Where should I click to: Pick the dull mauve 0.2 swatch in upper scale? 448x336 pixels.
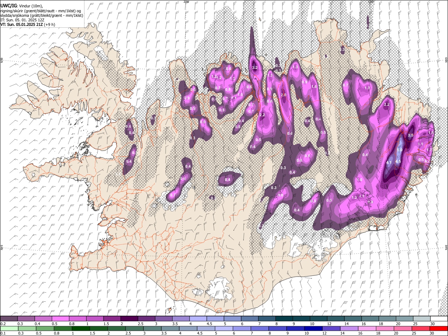(9, 319)
